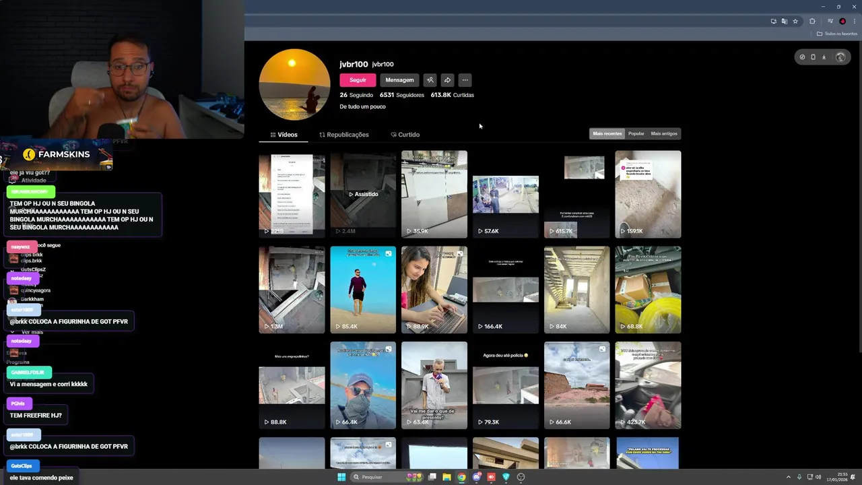Viewport: 862px width, 485px height.
Task: Open the video with 66.6K views
Action: click(577, 385)
